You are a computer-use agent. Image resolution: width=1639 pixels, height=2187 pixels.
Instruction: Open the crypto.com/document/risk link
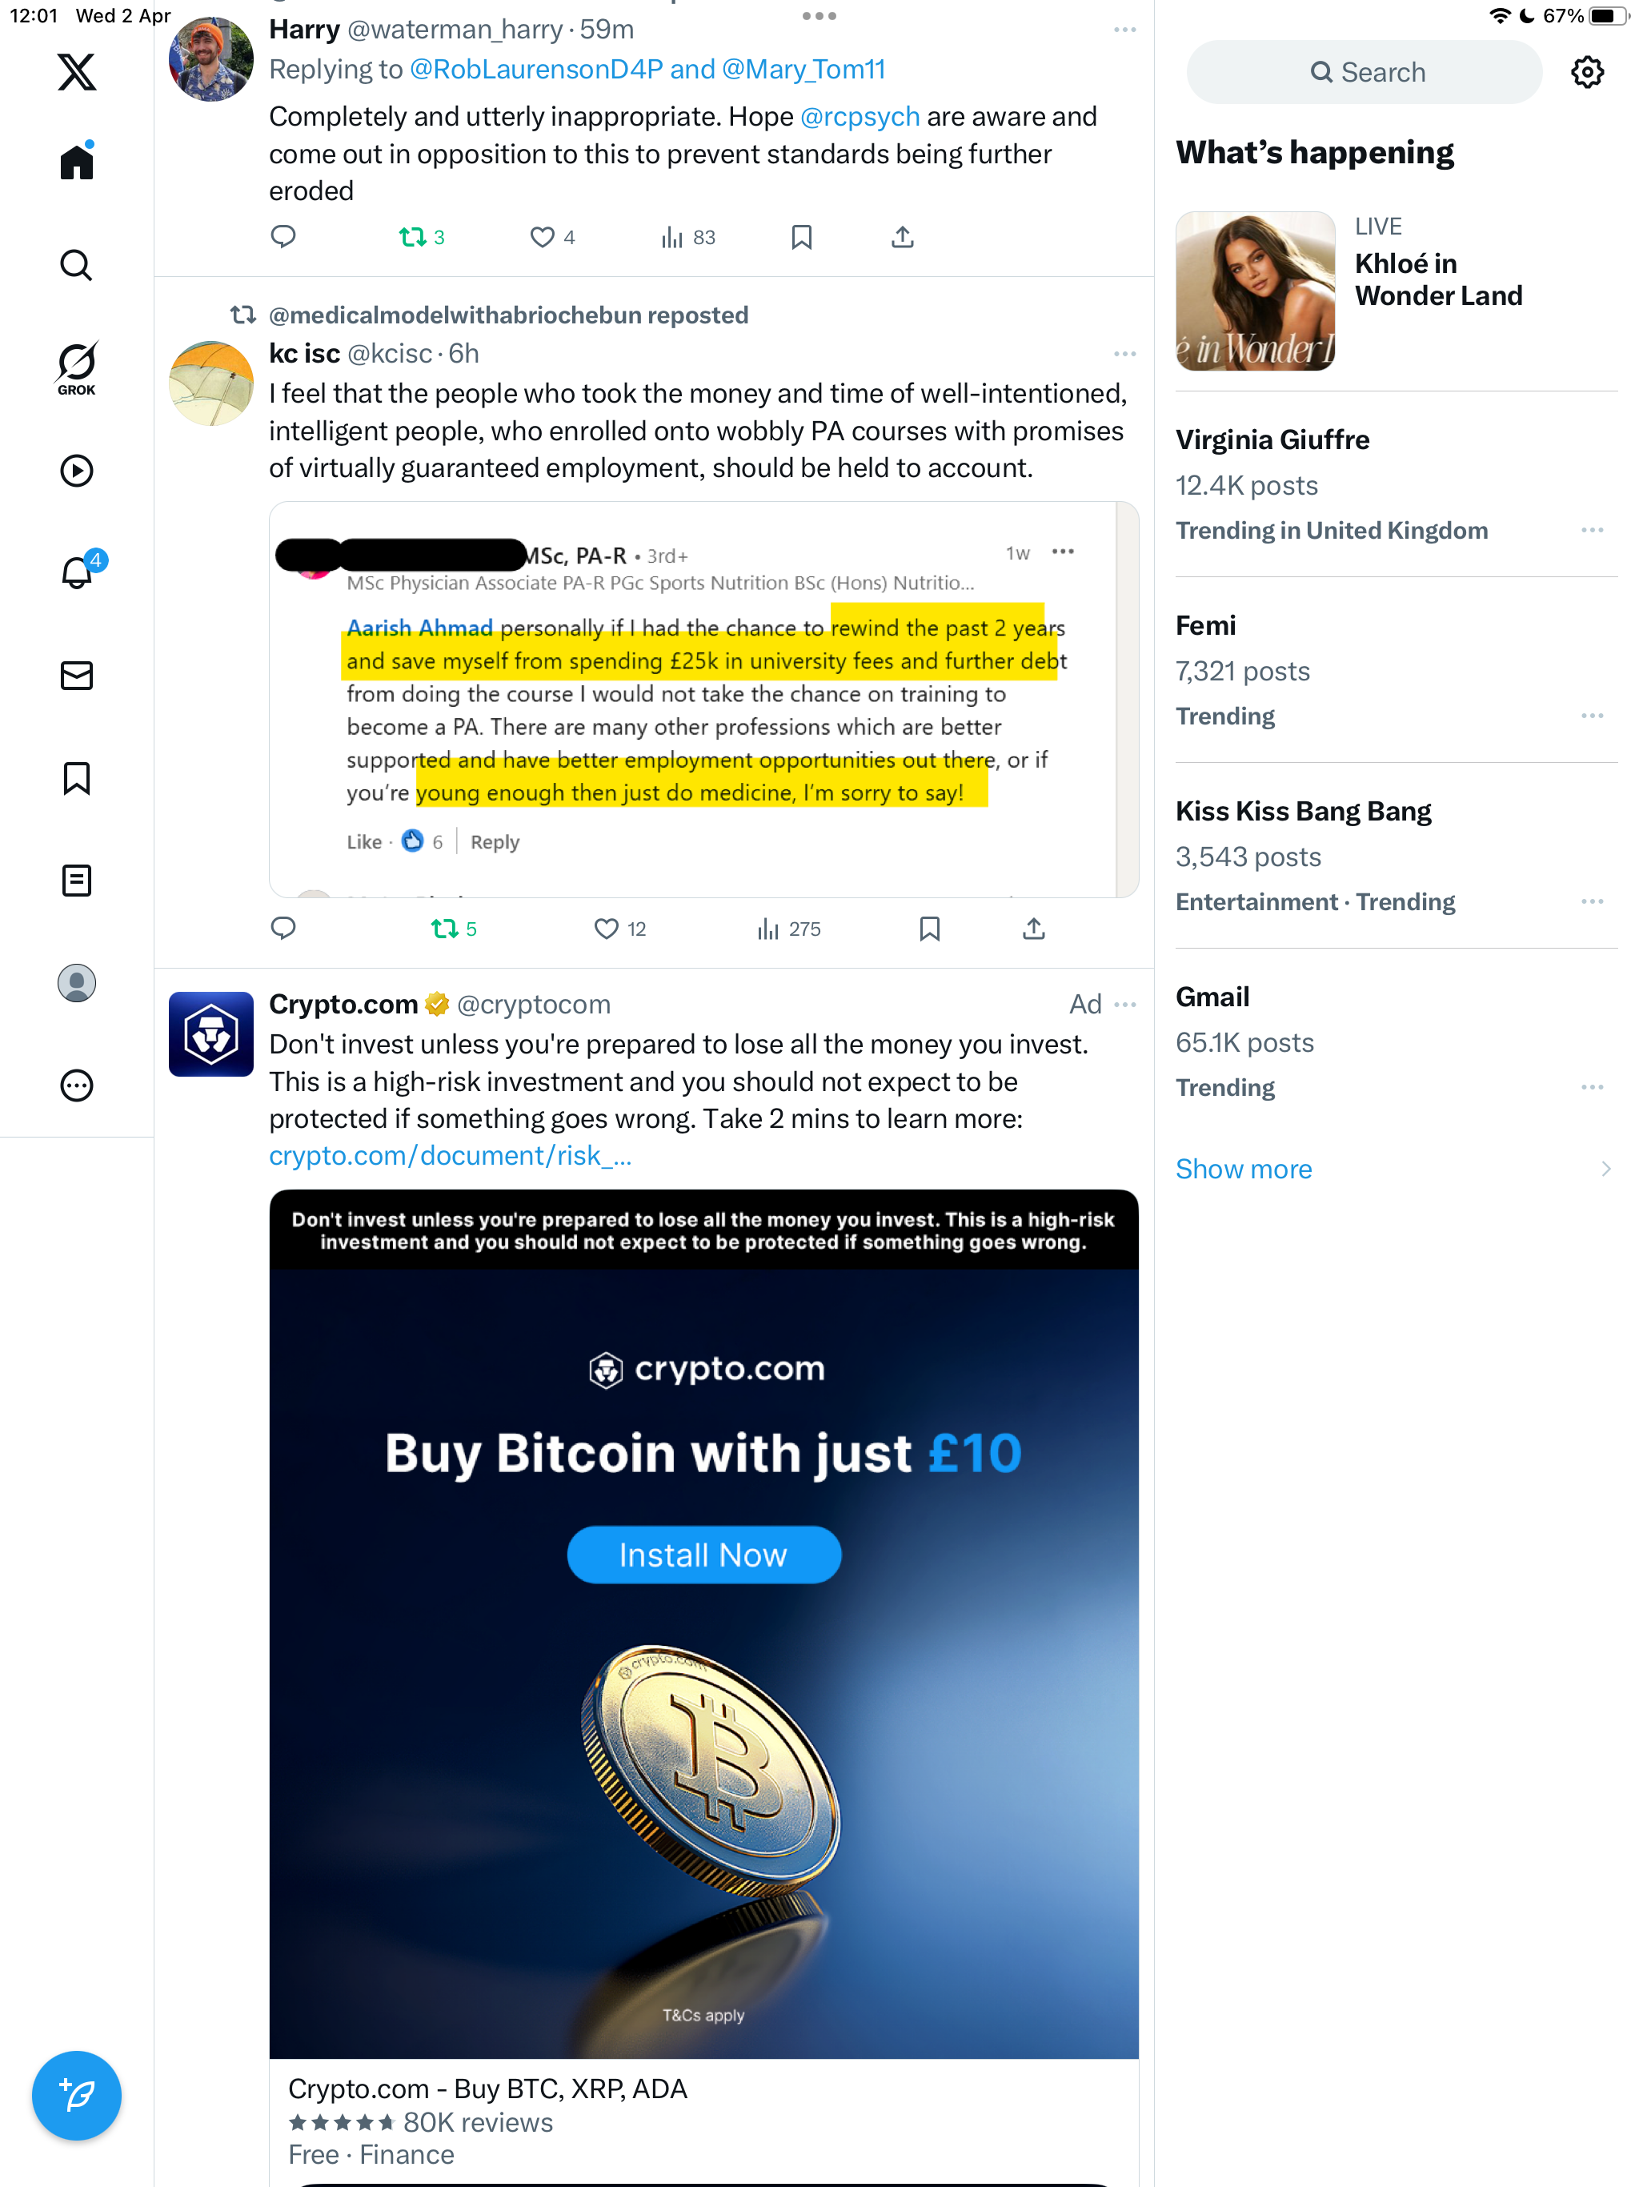tap(450, 1155)
